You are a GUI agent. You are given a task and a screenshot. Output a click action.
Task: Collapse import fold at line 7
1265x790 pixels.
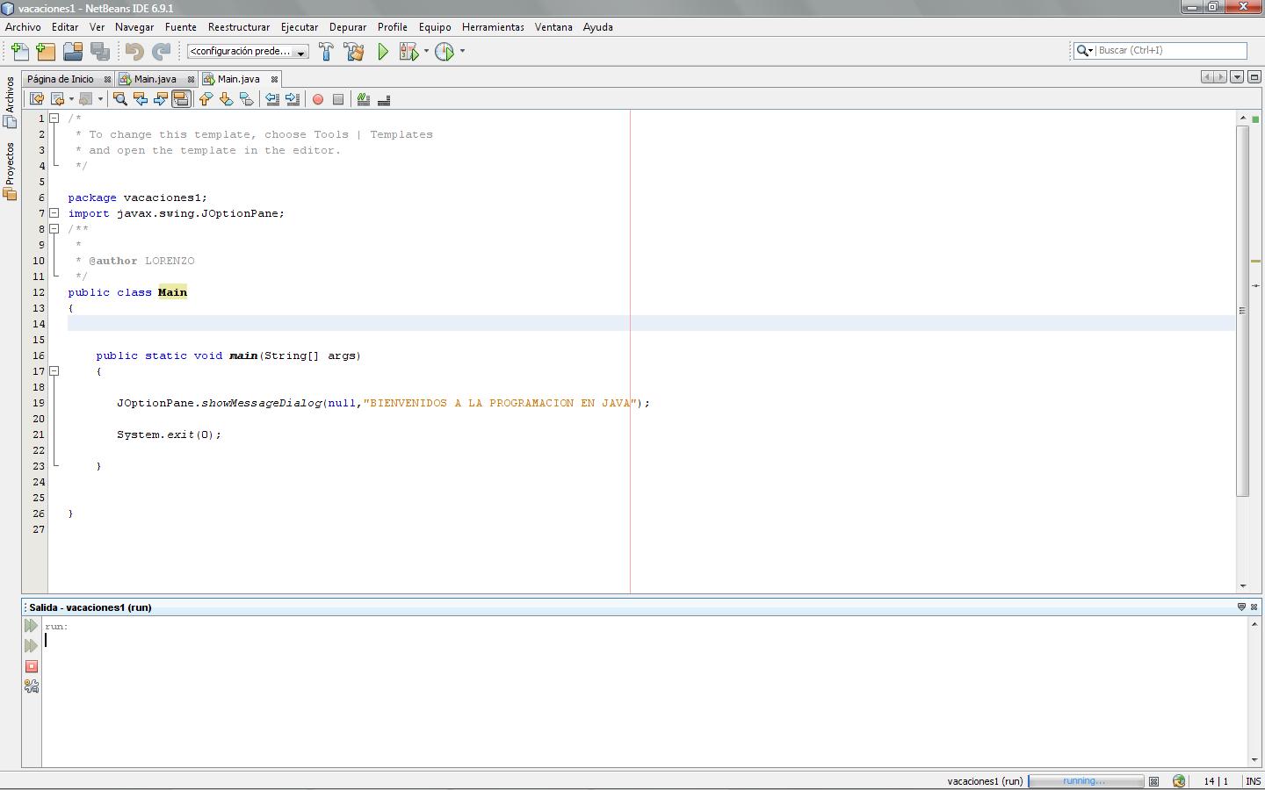coord(54,212)
